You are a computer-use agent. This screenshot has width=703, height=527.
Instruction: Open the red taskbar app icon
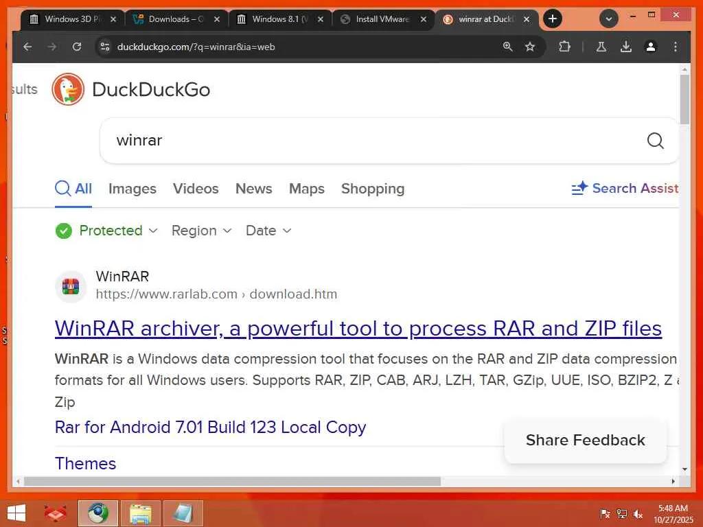tap(55, 513)
